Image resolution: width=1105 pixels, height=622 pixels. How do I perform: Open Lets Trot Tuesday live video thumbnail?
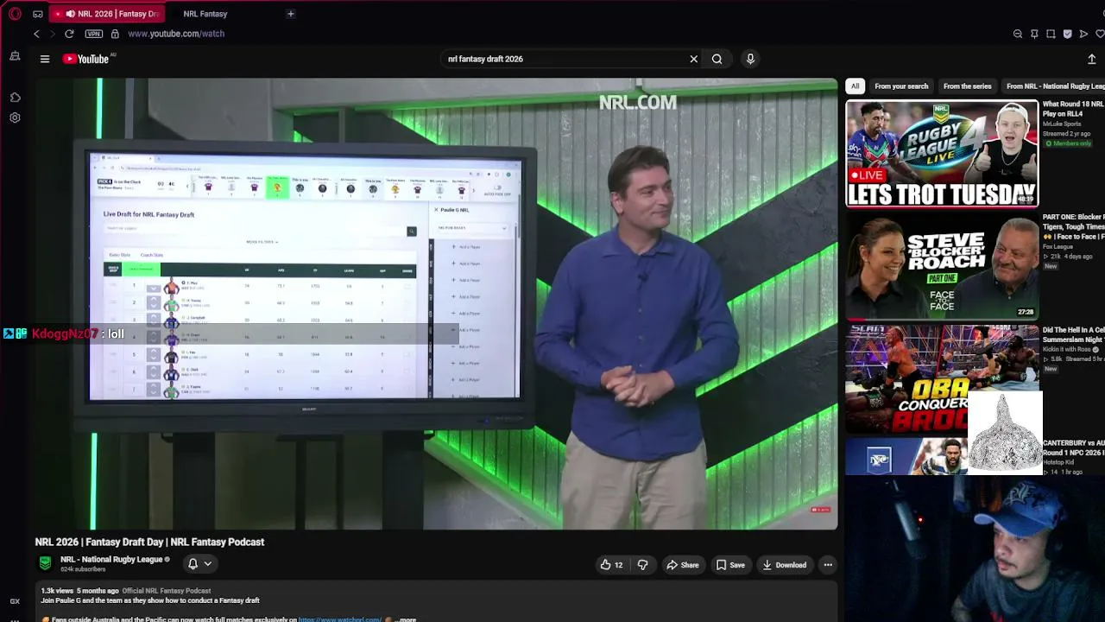942,154
